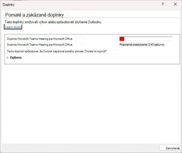
Task: Expand the Options disclosure triangle
Action: tap(8, 57)
